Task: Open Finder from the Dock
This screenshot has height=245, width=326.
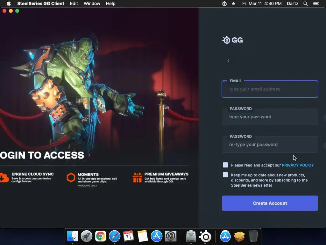Action: [x=73, y=236]
